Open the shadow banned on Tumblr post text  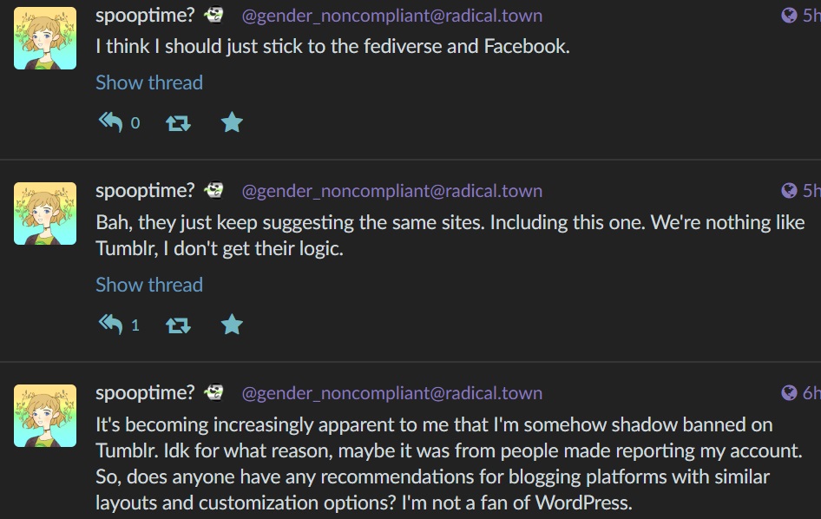coord(449,463)
